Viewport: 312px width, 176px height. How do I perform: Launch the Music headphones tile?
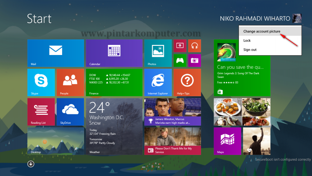pyautogui.click(x=195, y=46)
